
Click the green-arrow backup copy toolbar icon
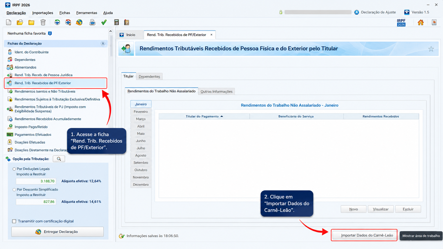(x=57, y=22)
